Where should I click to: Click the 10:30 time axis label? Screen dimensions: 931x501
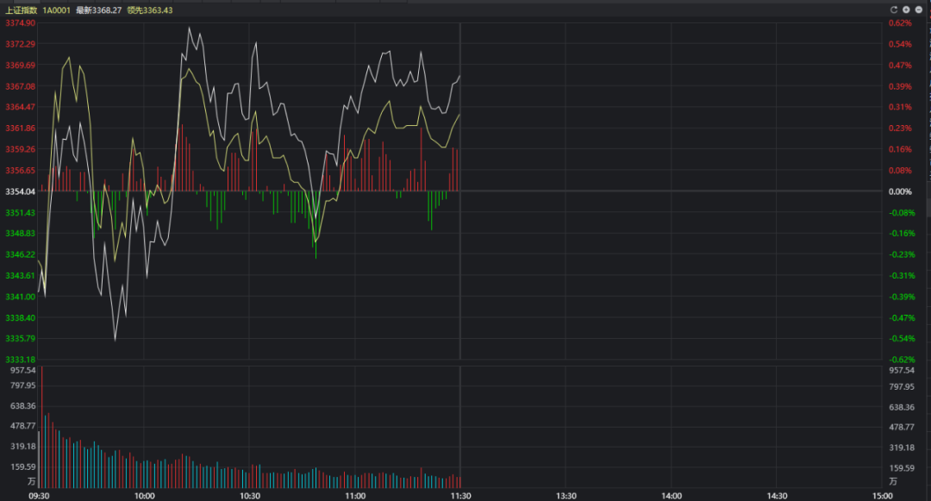(250, 496)
